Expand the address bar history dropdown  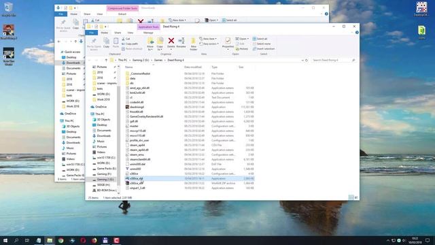click(x=302, y=60)
